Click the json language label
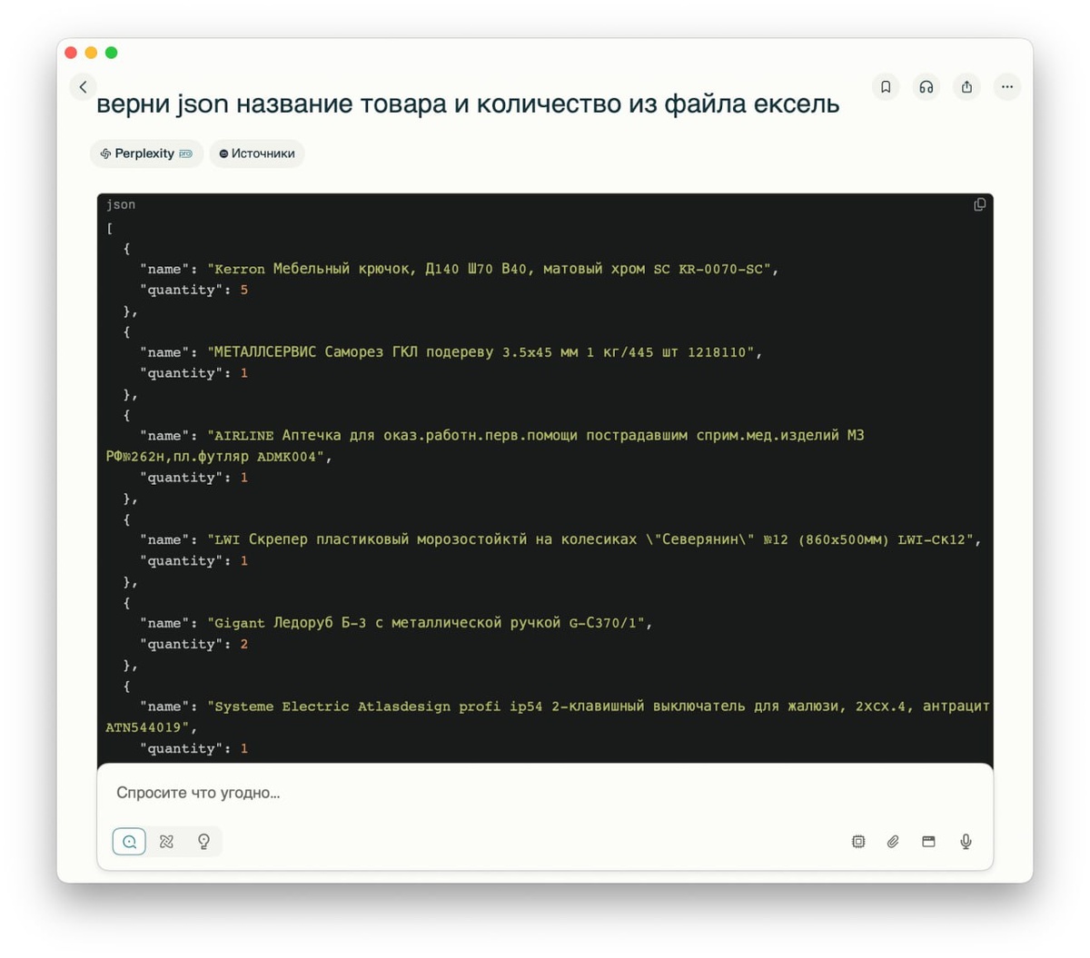 [x=121, y=204]
